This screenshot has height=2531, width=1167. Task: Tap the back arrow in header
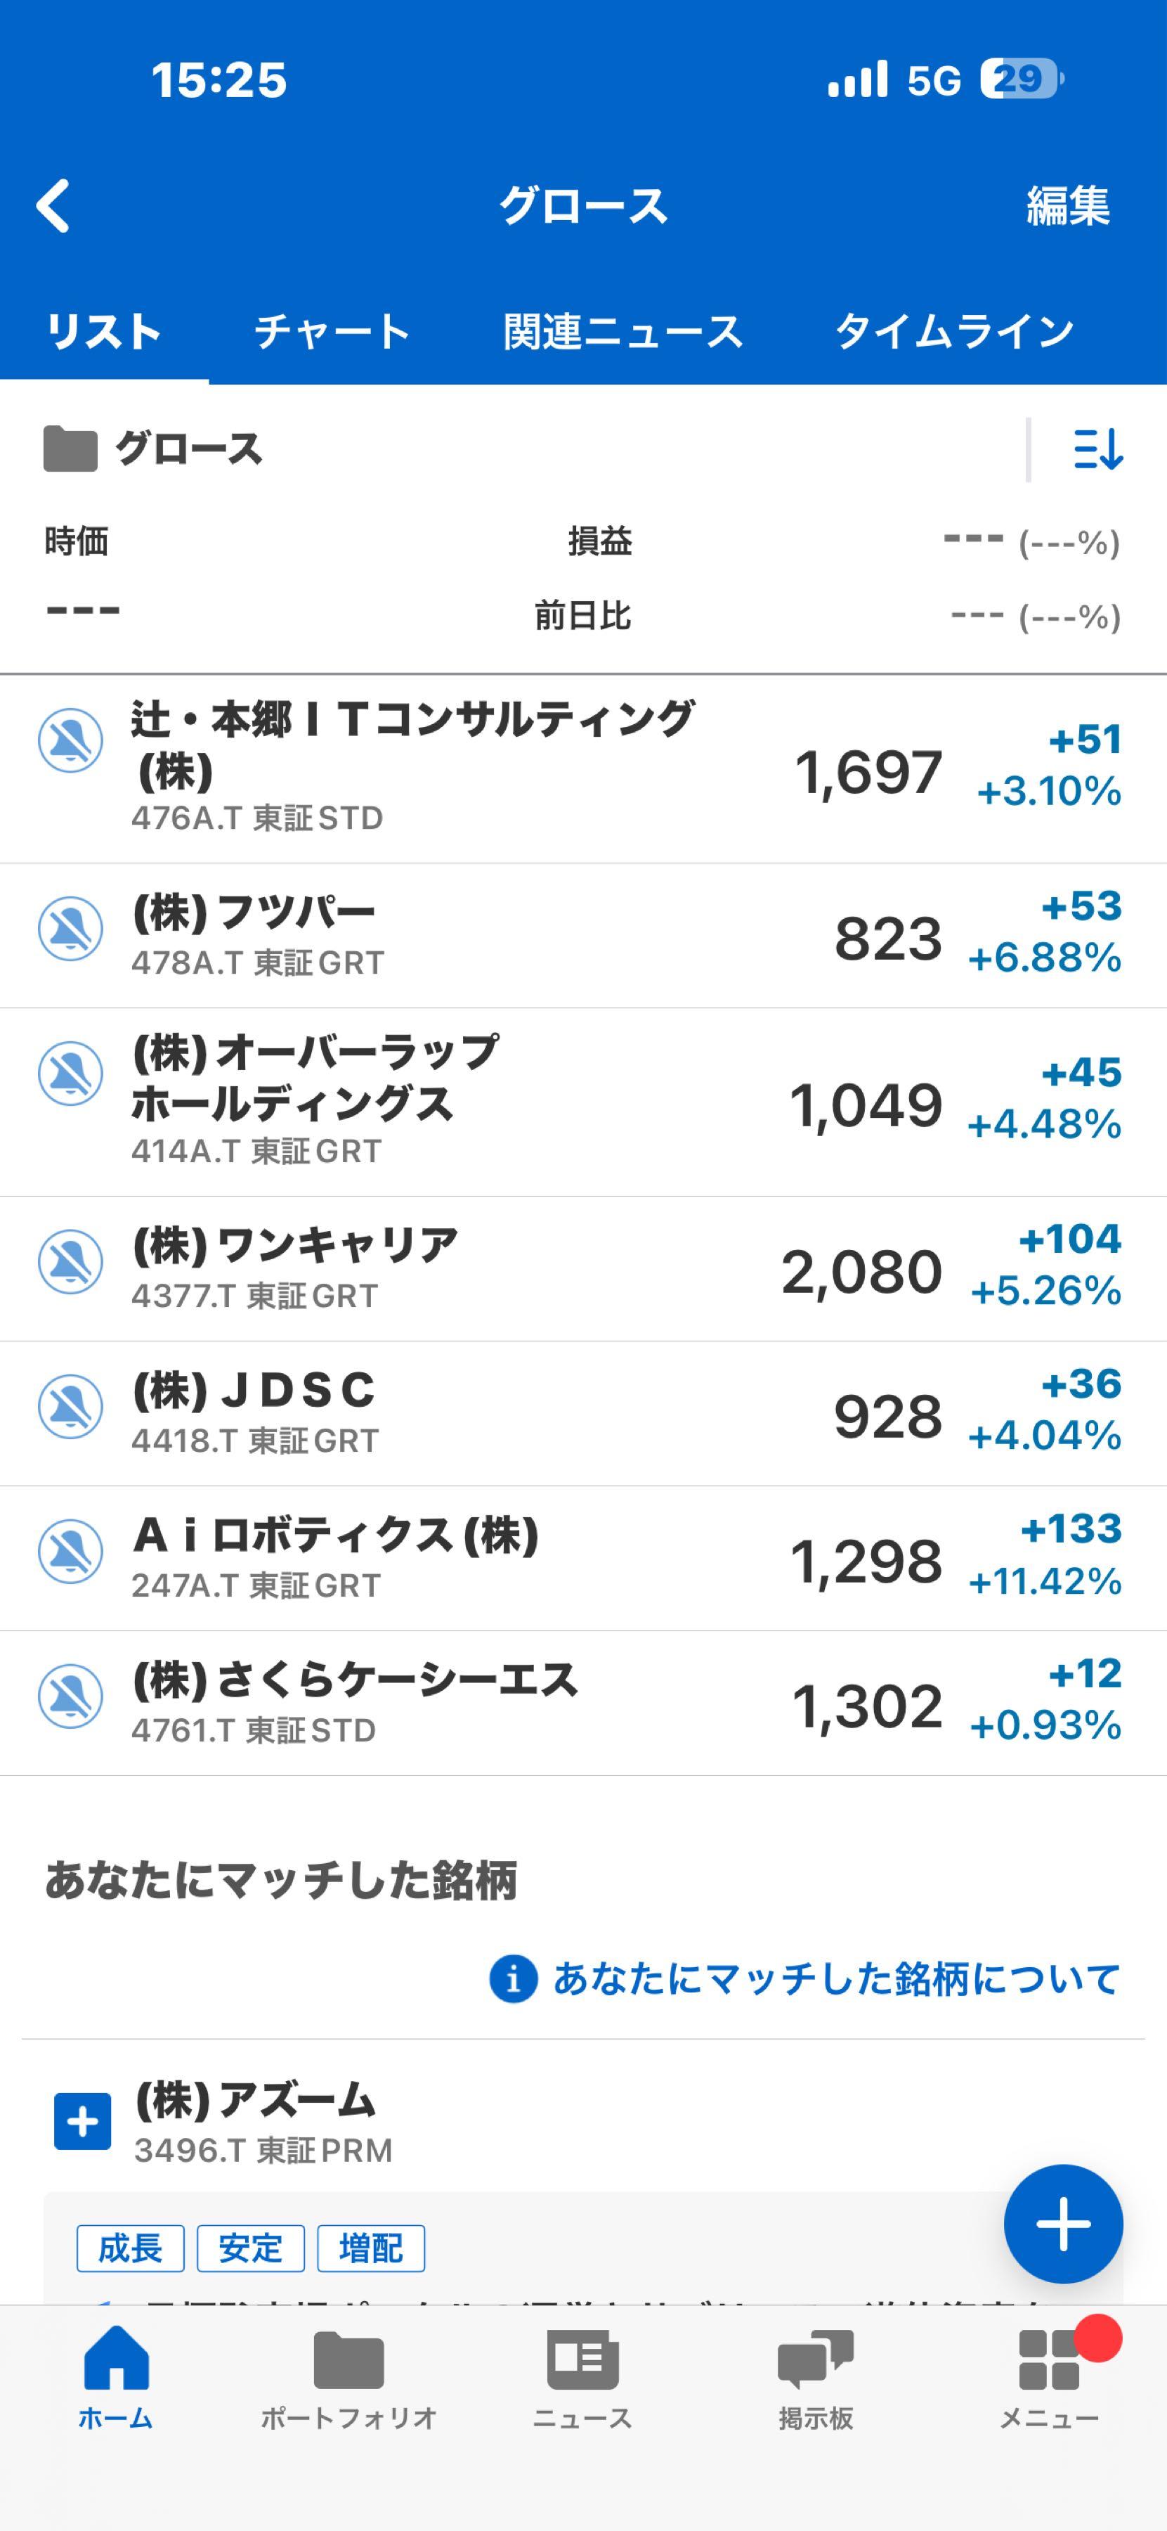coord(54,205)
